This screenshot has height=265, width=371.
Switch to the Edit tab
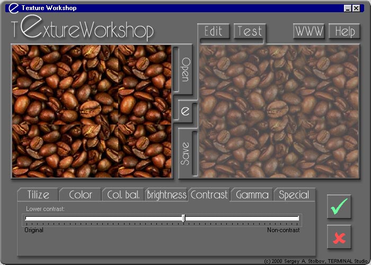[x=214, y=31]
